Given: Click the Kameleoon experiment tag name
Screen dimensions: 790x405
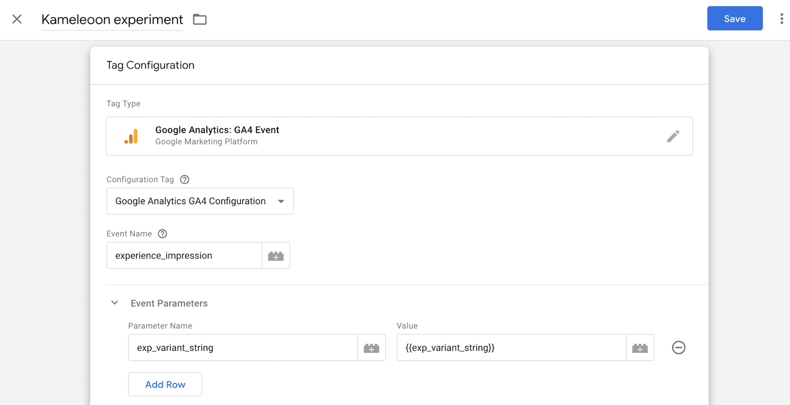Looking at the screenshot, I should (x=112, y=20).
